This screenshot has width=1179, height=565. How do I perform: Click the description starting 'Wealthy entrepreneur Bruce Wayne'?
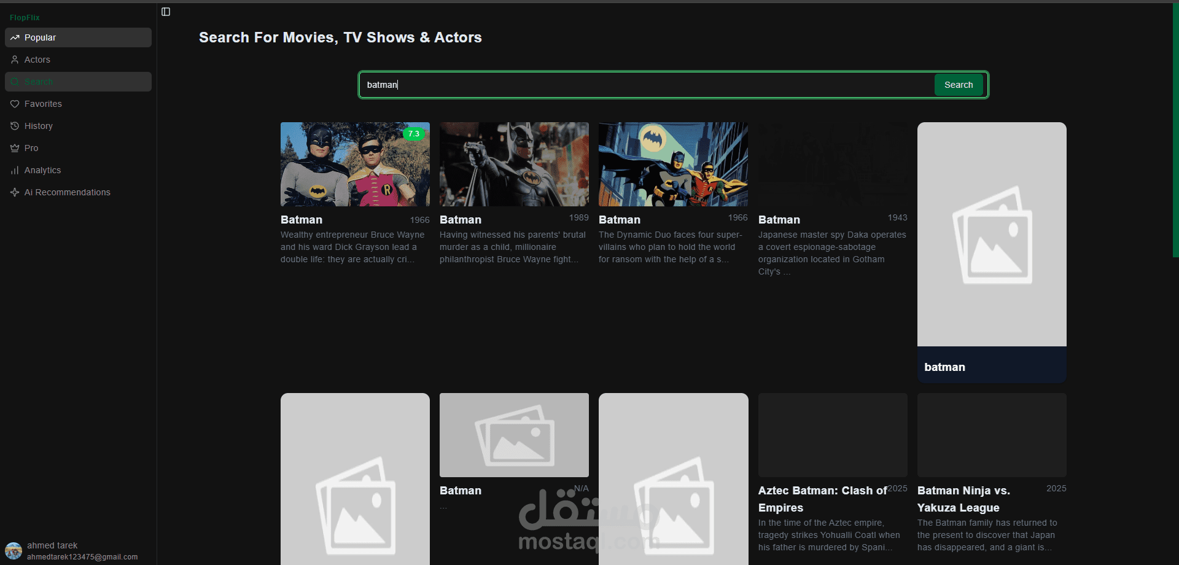point(353,247)
